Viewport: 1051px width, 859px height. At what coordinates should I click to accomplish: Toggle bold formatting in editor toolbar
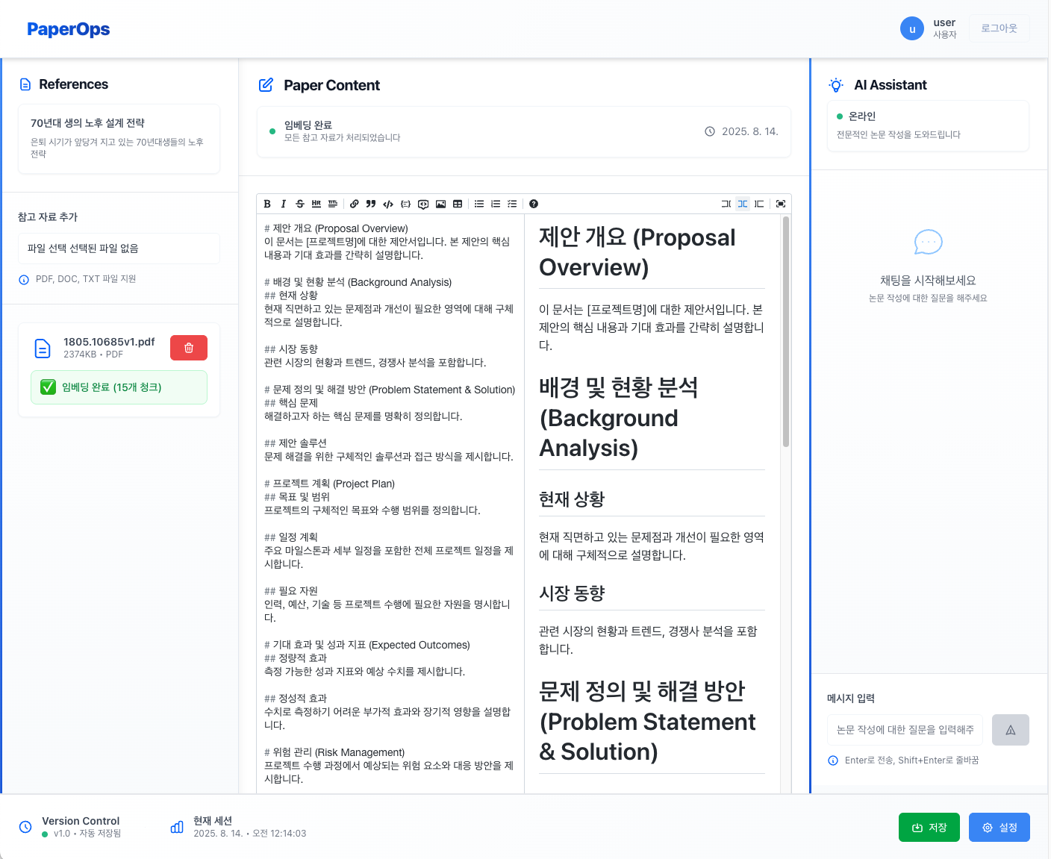pyautogui.click(x=267, y=204)
